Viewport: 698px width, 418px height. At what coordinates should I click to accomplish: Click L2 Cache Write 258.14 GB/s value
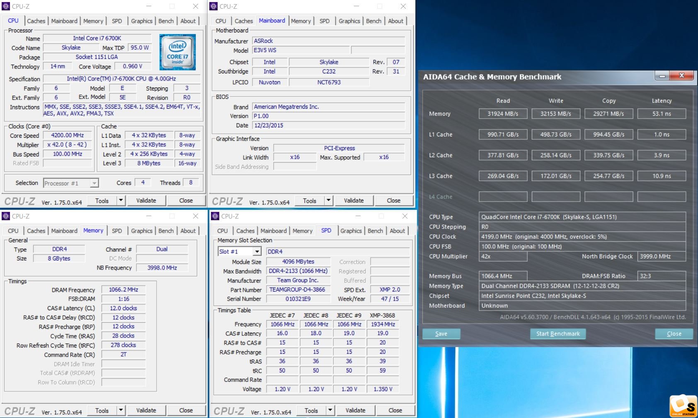point(555,155)
